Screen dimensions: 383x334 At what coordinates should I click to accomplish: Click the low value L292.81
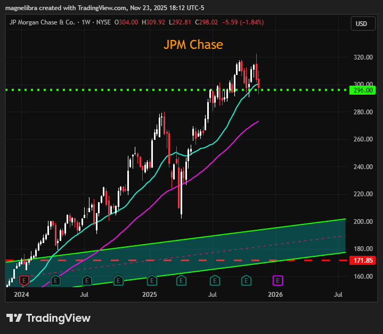click(180, 22)
